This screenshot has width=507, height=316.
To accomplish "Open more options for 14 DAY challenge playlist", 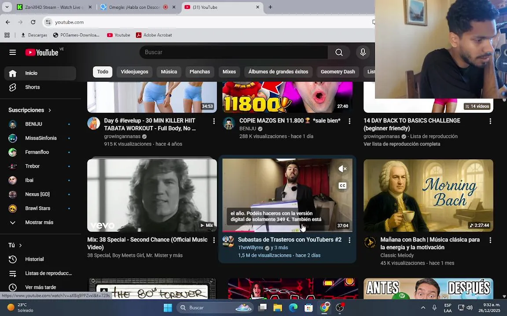I will pos(490,121).
